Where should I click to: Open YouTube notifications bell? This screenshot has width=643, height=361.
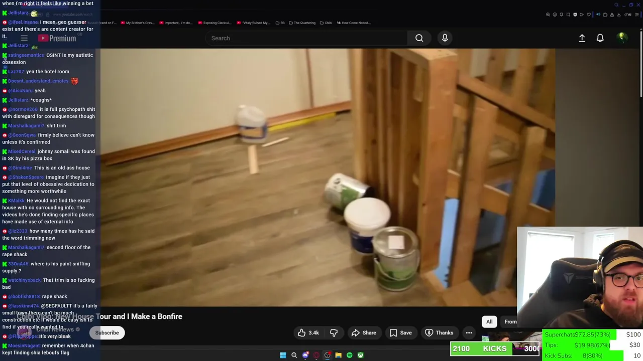coord(600,38)
